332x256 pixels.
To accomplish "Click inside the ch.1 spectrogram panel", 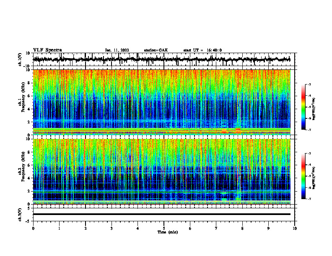I will (x=161, y=102).
